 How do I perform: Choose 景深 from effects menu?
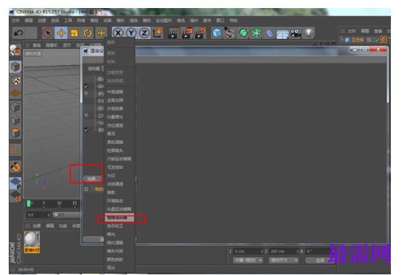111,134
